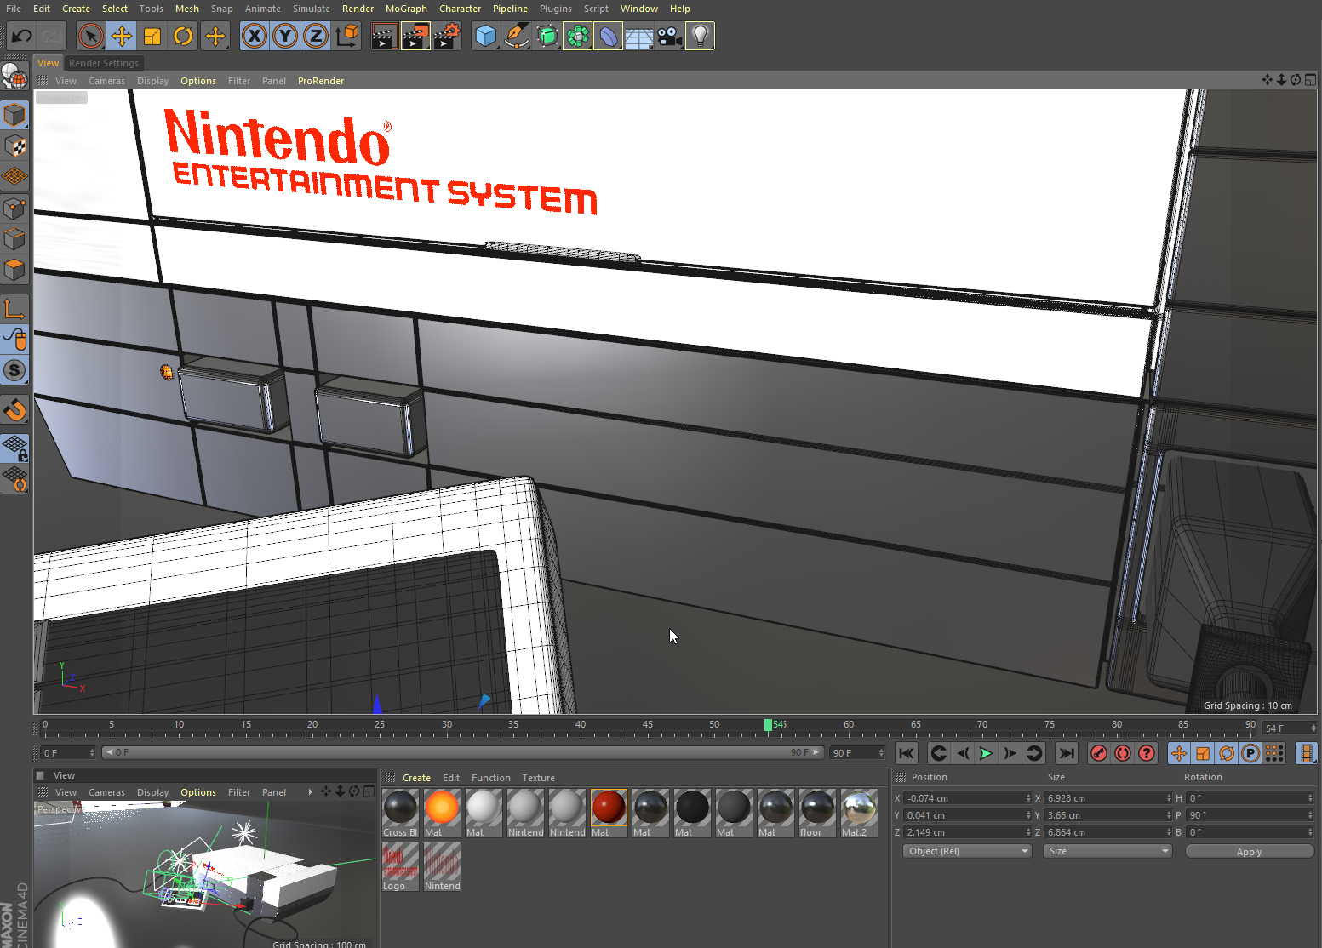Step to next frame
The width and height of the screenshot is (1322, 948).
point(1010,753)
